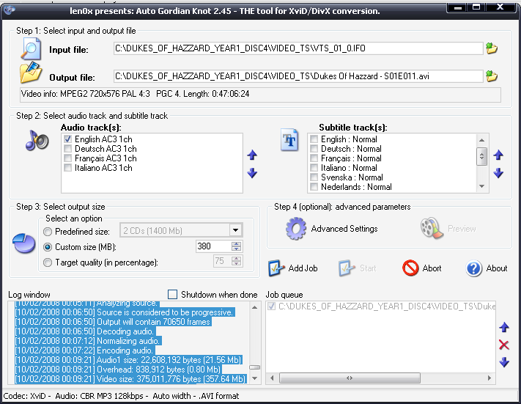Screen dimensions: 521x404
Task: Uncheck English AC3 1ch audio track
Action: tap(68, 139)
